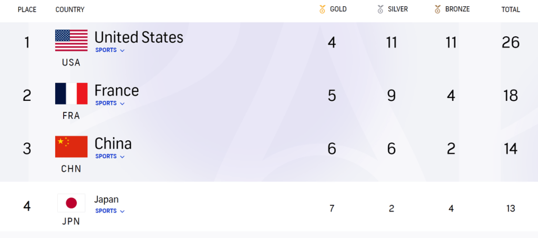Screen dimensions: 538x238
Task: Click the JPN country code label
Action: pos(71,222)
